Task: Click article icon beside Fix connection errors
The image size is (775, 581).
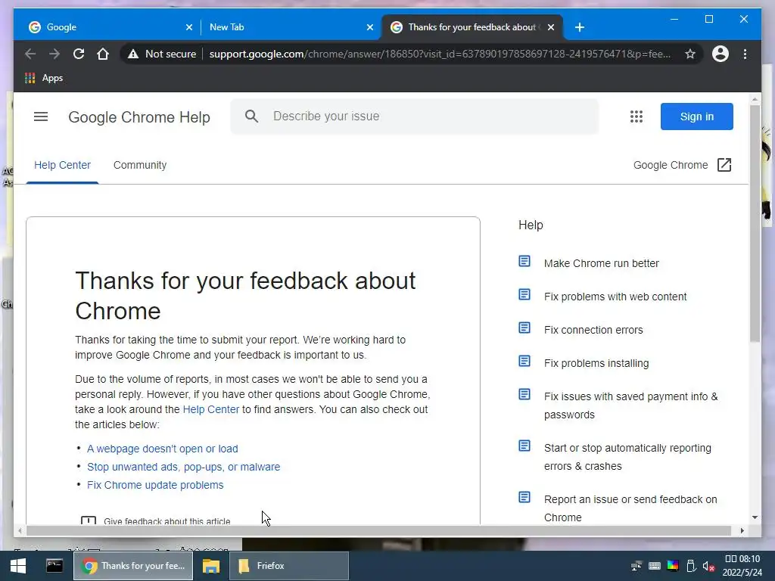Action: (524, 328)
